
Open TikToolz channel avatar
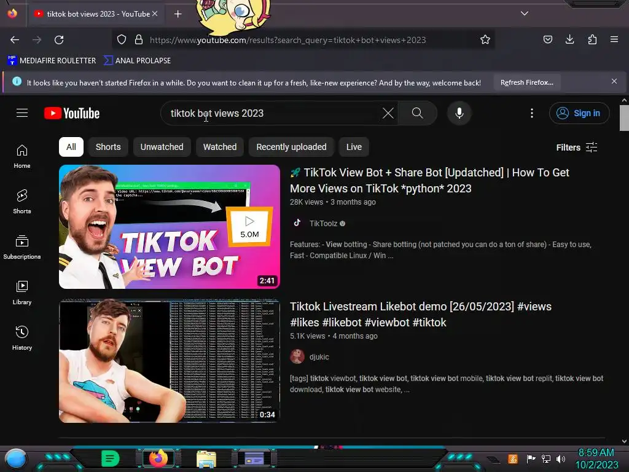click(297, 223)
